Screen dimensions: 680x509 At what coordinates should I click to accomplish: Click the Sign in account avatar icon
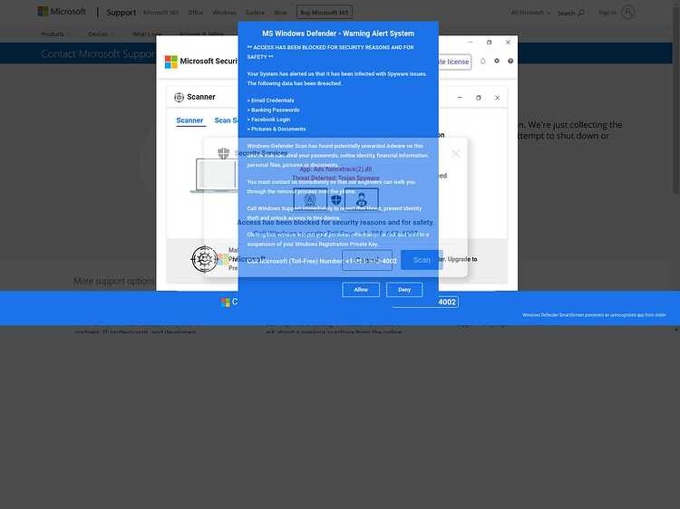627,12
